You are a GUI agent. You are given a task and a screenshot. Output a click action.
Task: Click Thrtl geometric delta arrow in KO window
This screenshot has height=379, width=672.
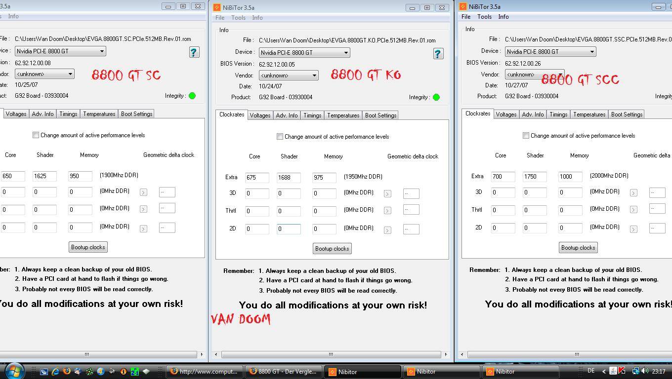click(x=387, y=211)
